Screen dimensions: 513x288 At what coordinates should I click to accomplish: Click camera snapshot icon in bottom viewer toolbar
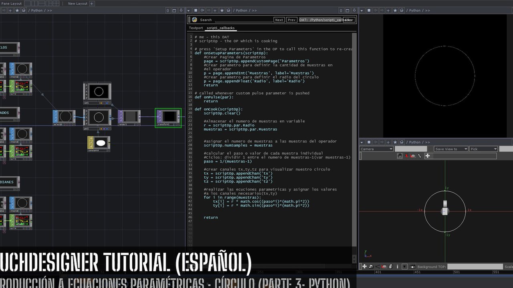[412, 267]
